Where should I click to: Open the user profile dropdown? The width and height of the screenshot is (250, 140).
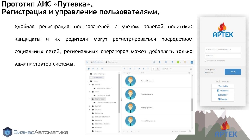186,62
